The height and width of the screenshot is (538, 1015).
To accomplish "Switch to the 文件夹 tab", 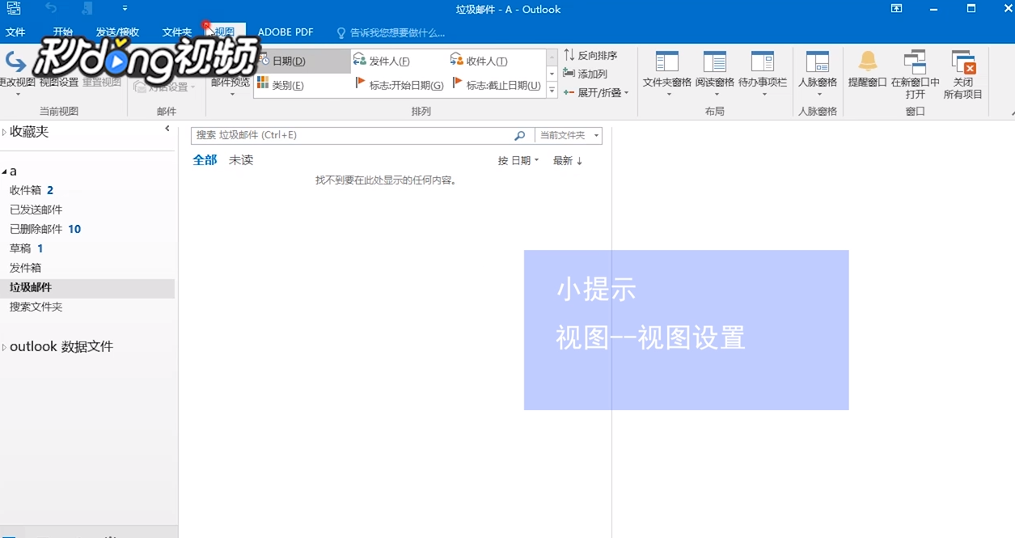I will coord(177,32).
